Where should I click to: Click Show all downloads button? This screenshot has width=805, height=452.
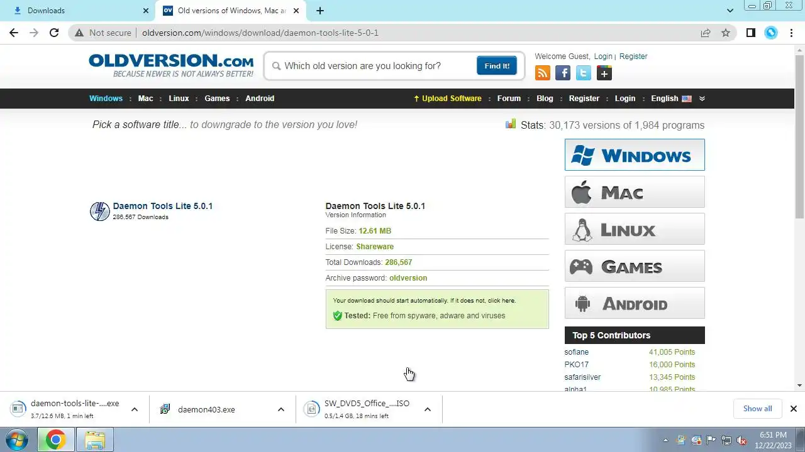pos(757,409)
